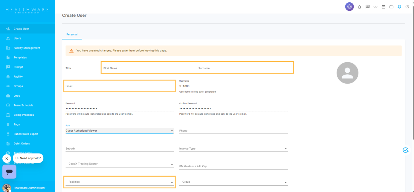Click the calendar icon in top bar
This screenshot has height=192, width=414.
point(383,7)
